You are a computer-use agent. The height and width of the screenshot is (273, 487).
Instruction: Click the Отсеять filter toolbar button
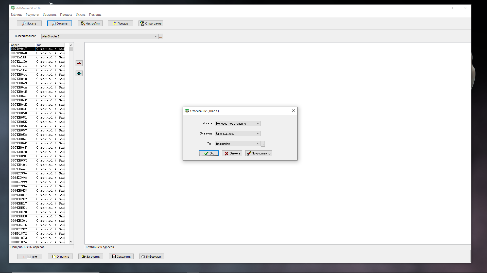(60, 24)
